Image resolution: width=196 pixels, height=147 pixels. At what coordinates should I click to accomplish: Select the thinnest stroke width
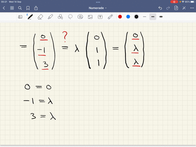coord(145,17)
